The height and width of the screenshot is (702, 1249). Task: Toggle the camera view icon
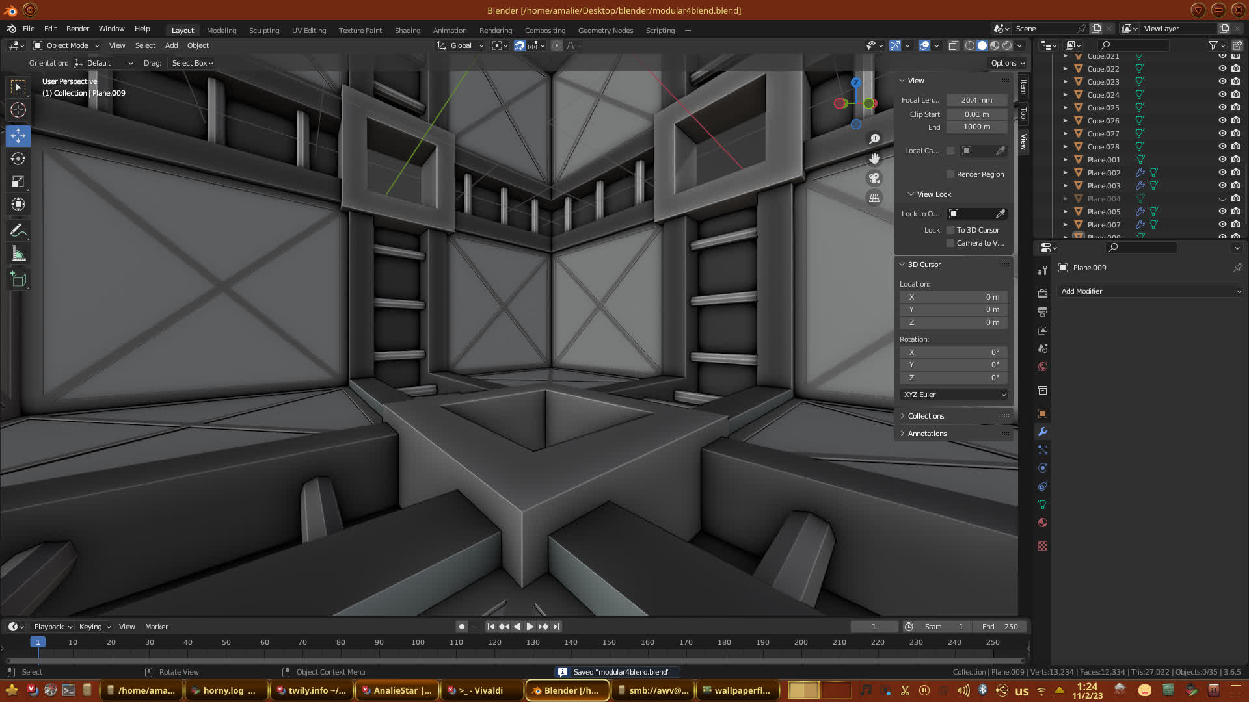[x=874, y=178]
